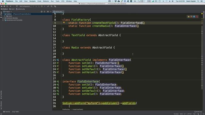This screenshot has height=115, width=205.
Task: Click the mock breadcrumb in navigation bar
Action: click(12, 9)
